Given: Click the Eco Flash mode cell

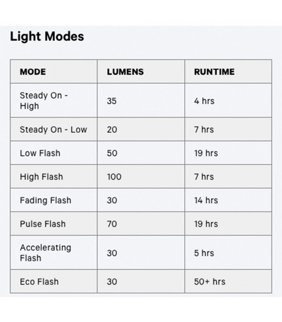Looking at the screenshot, I should [x=39, y=282].
